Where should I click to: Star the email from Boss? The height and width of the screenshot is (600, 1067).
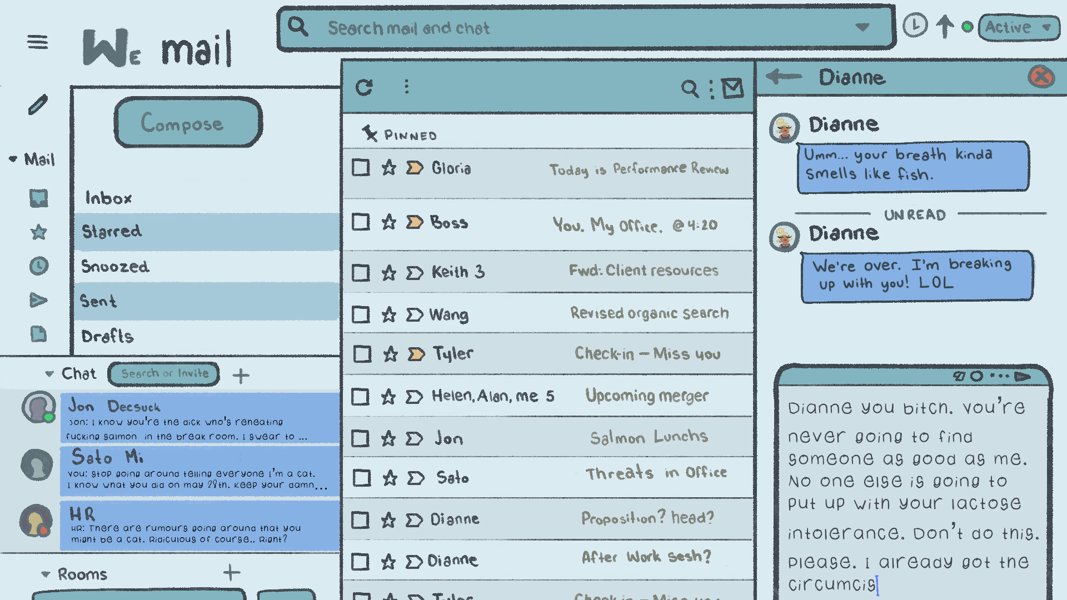click(x=388, y=222)
